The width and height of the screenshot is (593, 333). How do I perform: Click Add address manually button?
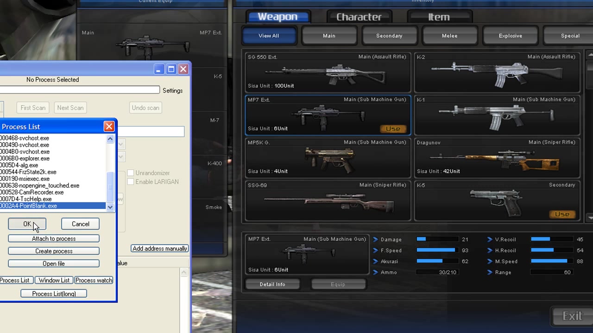tap(160, 248)
